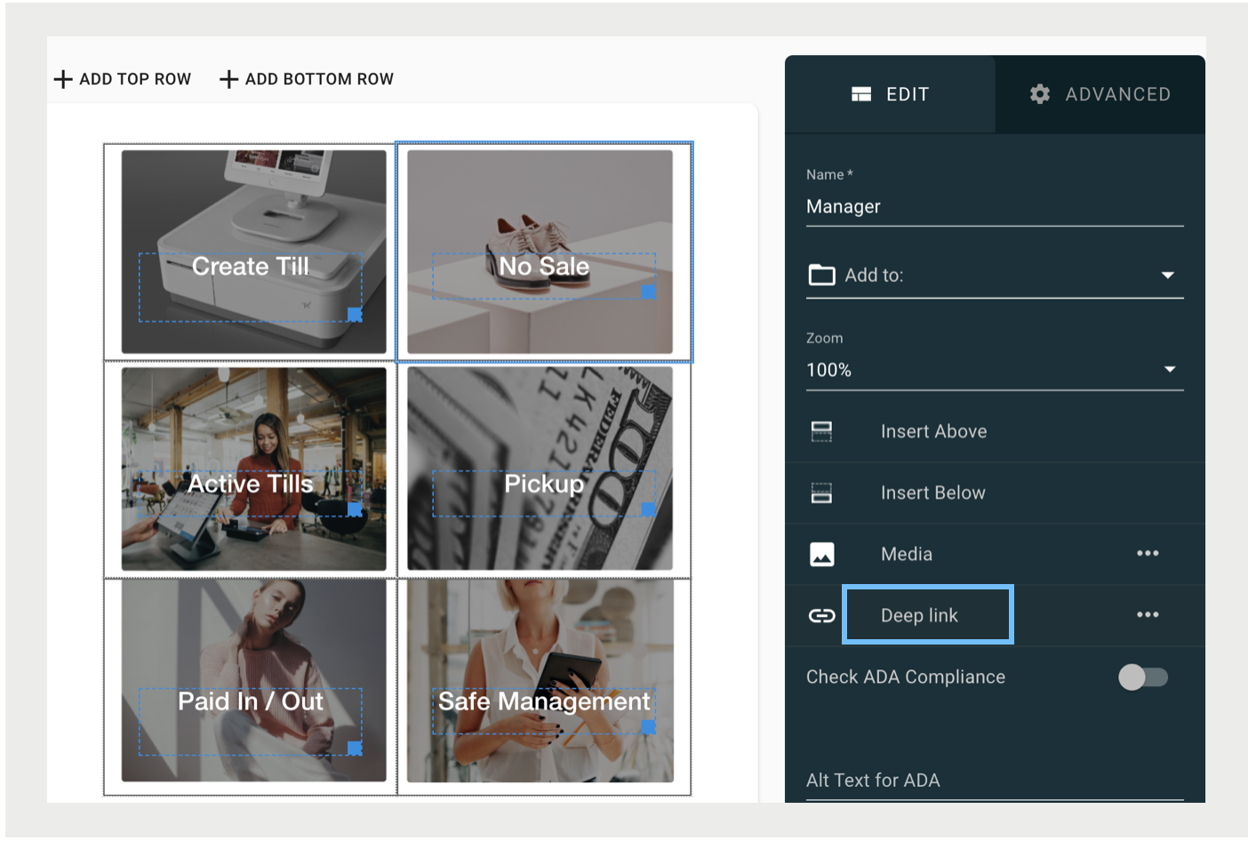Click the Safe Management text label
1248x841 pixels.
544,701
